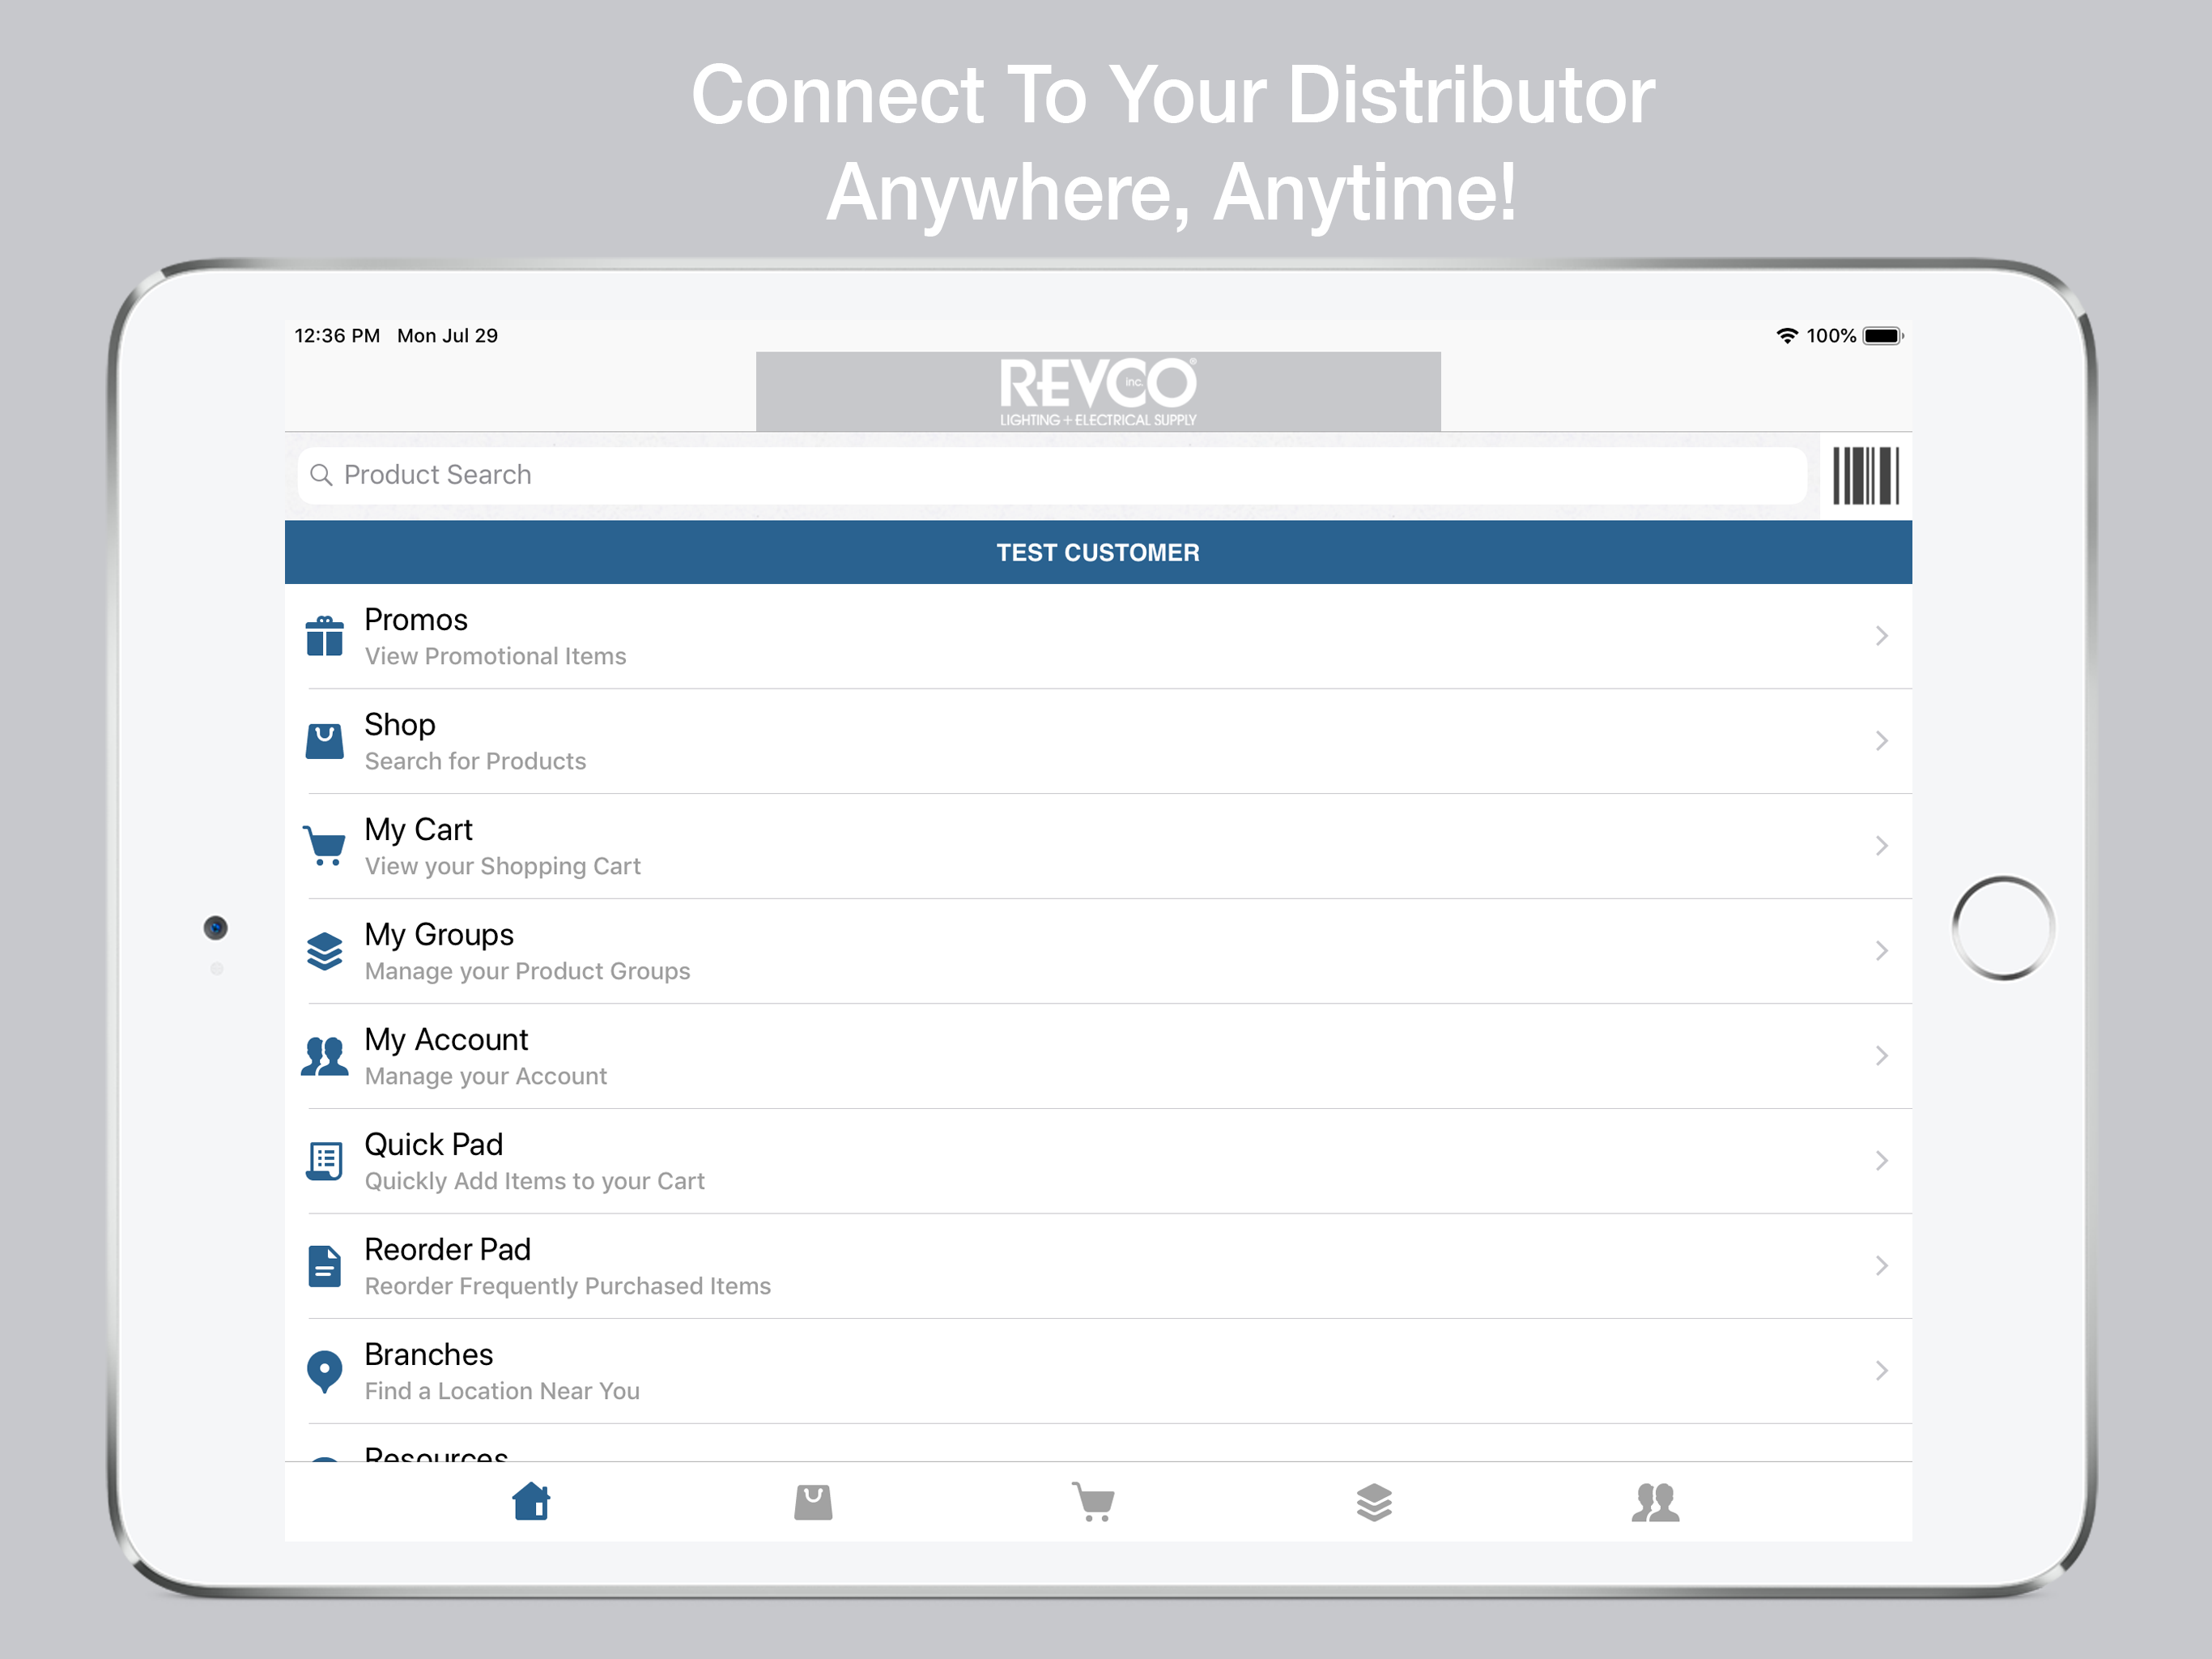Open the My Cart title text
This screenshot has width=2212, height=1659.
pyautogui.click(x=418, y=829)
